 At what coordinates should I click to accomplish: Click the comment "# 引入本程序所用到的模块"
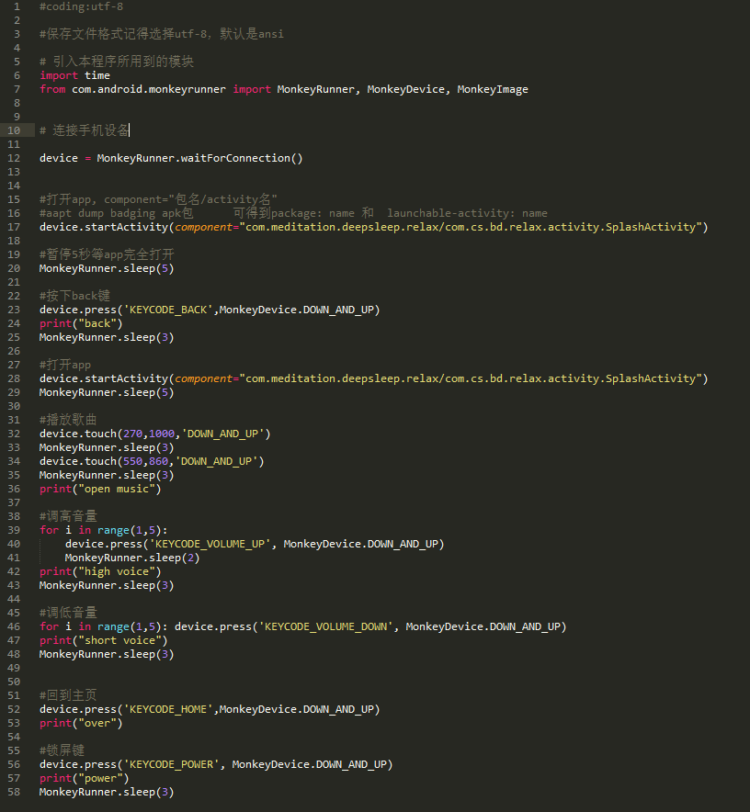pyautogui.click(x=117, y=62)
